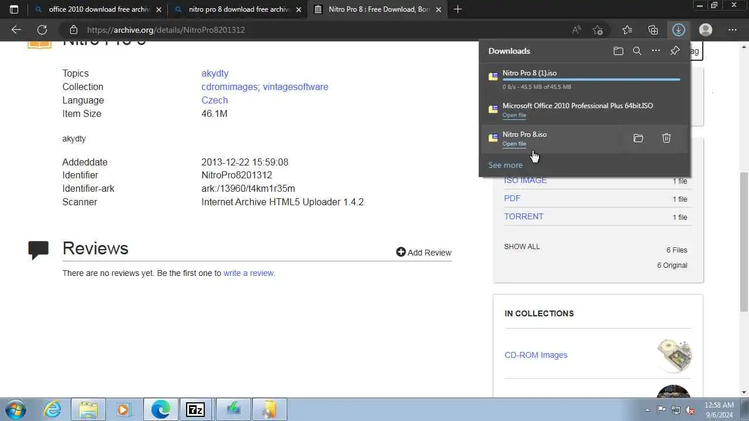Toggle the Downloads toolbar icon
Image resolution: width=749 pixels, height=421 pixels.
679,30
